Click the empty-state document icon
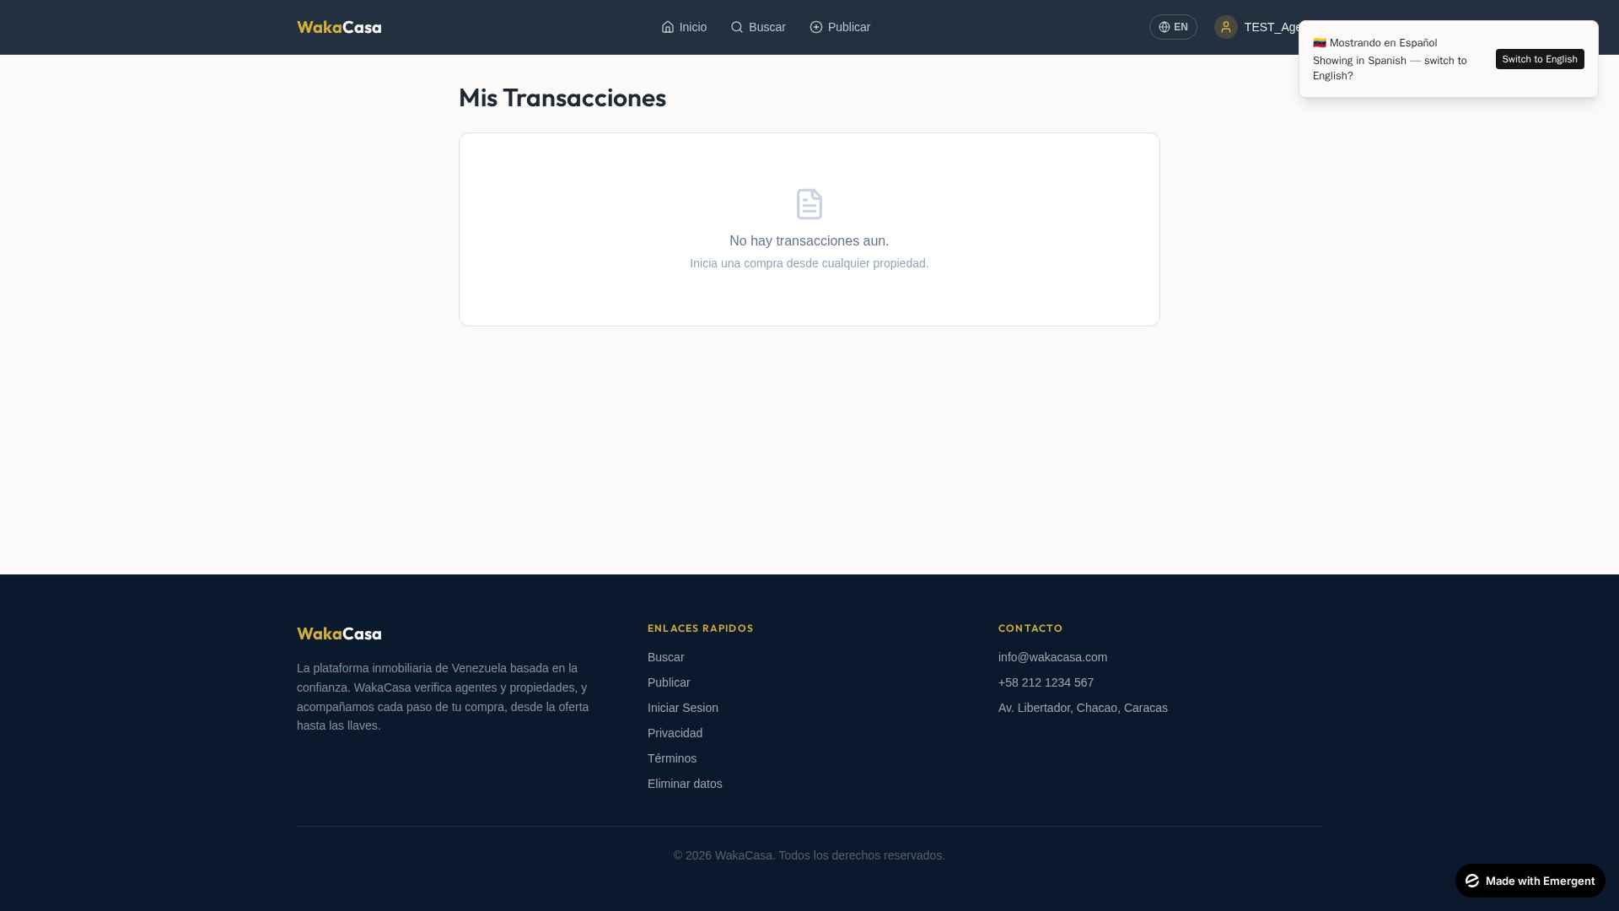 [809, 204]
